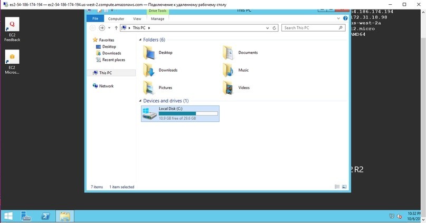Click the arrow after This PC breadcrumb
Viewport: 426px width, 223px height.
tap(149, 28)
